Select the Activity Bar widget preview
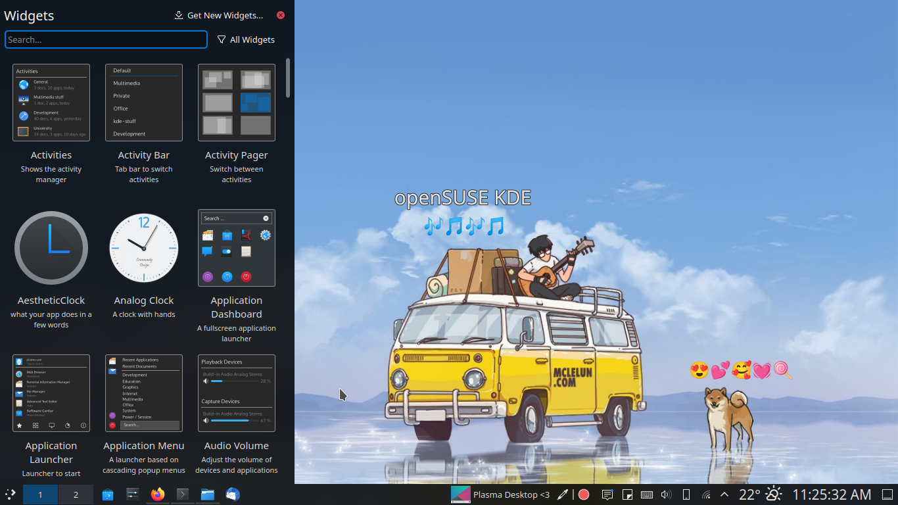This screenshot has height=505, width=898. click(x=144, y=103)
